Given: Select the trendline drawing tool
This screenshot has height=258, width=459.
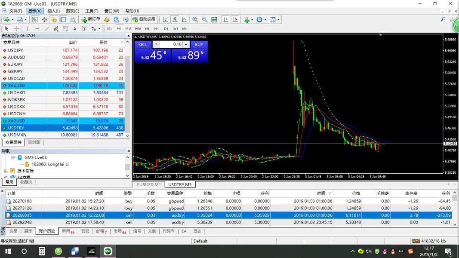Looking at the screenshot, I should point(47,29).
